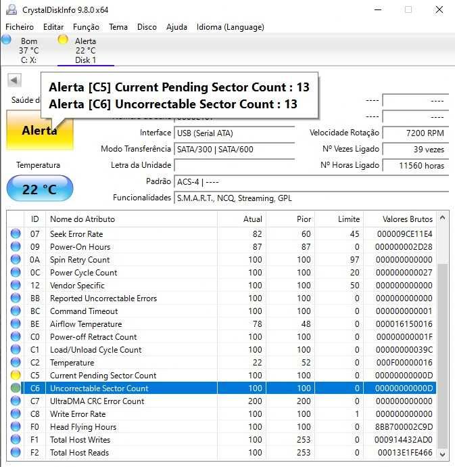Click the Pior column header
This screenshot has height=467, width=455.
[x=291, y=219]
